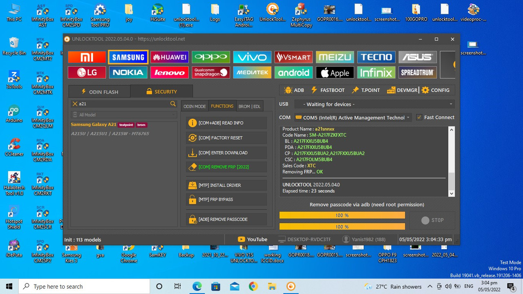523x294 pixels.
Task: Open Samsung Tool PRO desktop shortcut
Action: point(100,16)
